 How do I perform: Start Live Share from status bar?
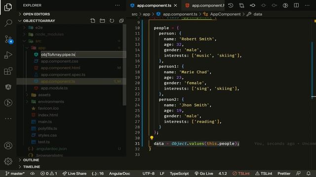point(75,174)
